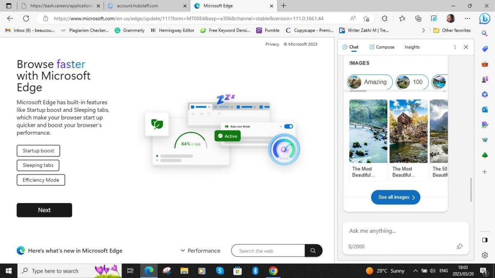Click the images horizontal scrollbar
The image size is (495, 278).
tap(357, 91)
